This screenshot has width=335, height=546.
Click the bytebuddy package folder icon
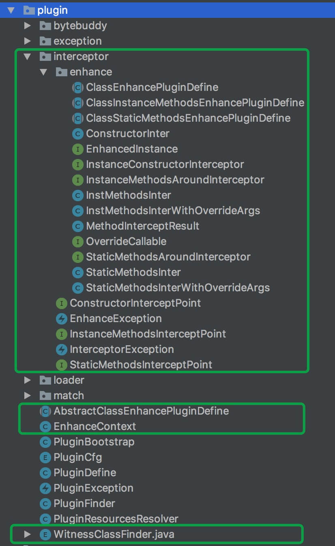coord(45,26)
